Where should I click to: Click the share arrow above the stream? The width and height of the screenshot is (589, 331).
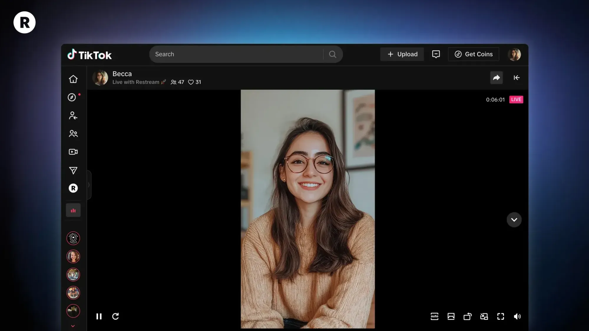[x=497, y=78]
